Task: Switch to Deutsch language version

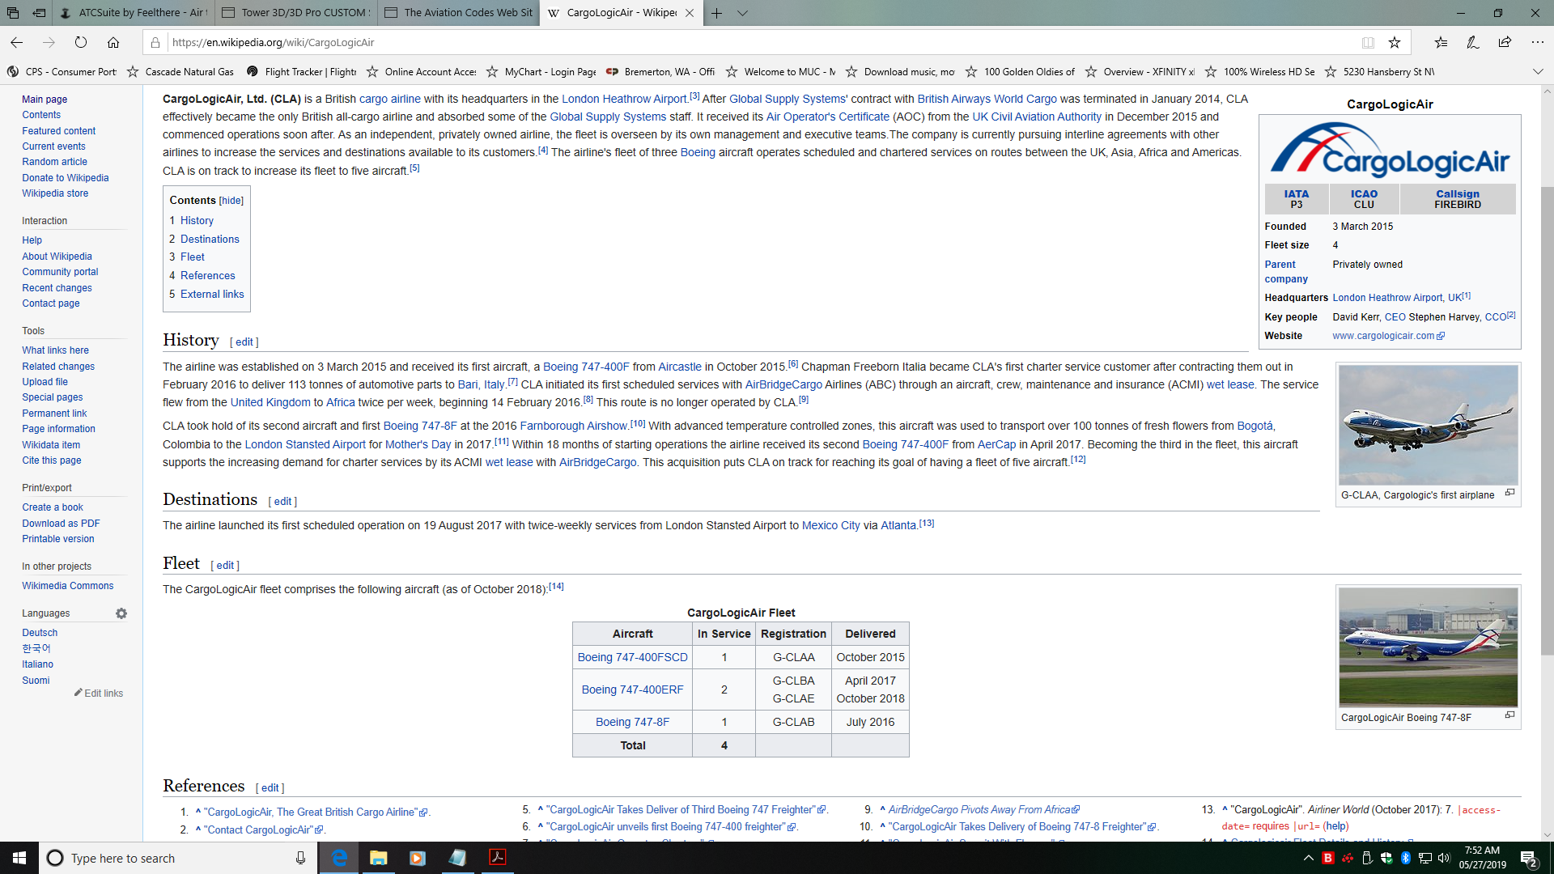Action: 40,633
